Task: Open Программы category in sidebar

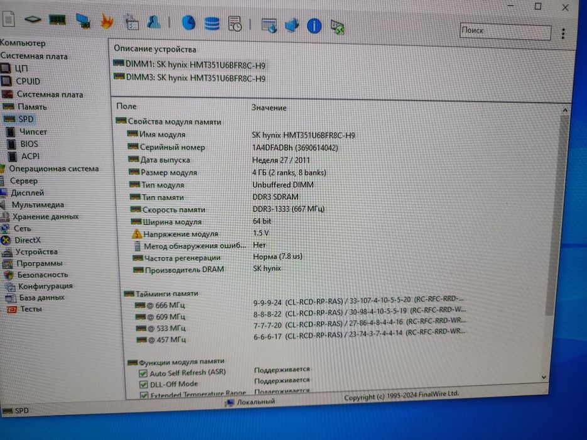Action: point(33,263)
